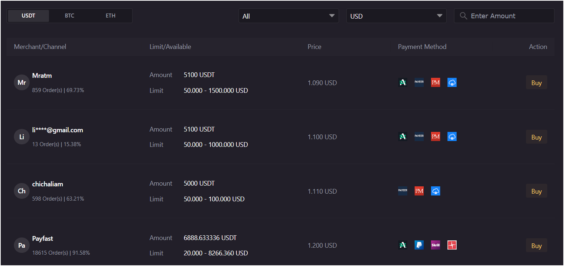Image resolution: width=564 pixels, height=266 pixels.
Task: Click the Enter Amount input field
Action: (x=504, y=16)
